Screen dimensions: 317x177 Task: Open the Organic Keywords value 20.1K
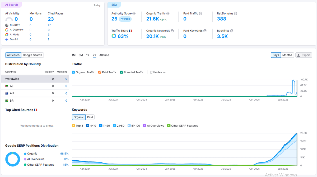(152, 36)
